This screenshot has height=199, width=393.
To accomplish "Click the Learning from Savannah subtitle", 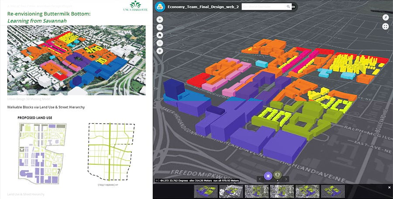I will tap(37, 21).
